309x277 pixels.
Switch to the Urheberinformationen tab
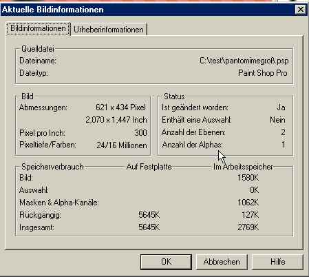pyautogui.click(x=109, y=30)
